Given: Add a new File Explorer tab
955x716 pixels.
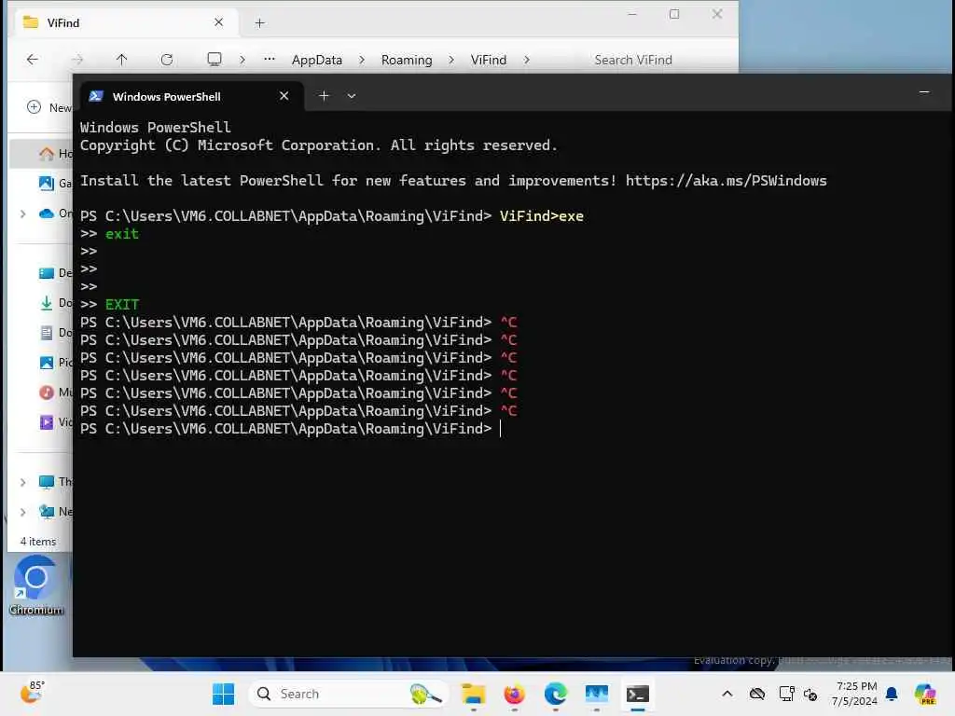Looking at the screenshot, I should click(259, 23).
